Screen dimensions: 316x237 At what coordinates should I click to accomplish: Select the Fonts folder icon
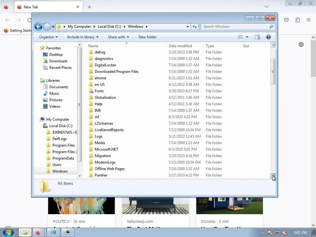click(x=91, y=91)
